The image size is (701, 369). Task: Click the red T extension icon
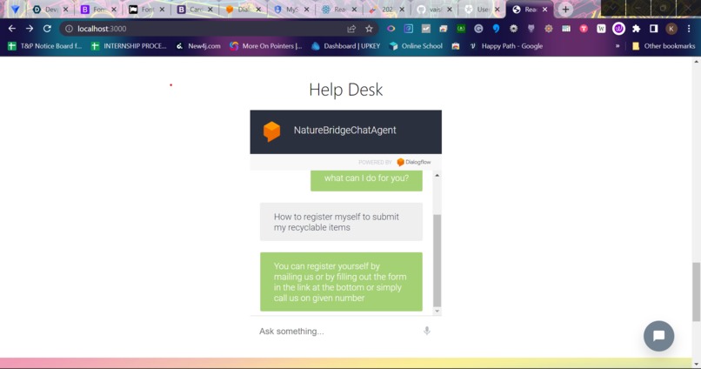[584, 29]
